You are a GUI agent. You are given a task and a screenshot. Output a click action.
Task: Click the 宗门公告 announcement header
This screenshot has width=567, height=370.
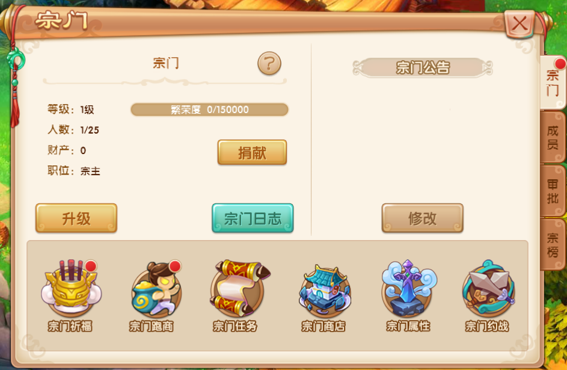tap(423, 67)
